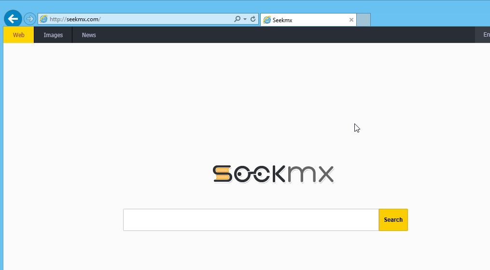Viewport: 490px width, 270px height.
Task: Click the Seekmx logo
Action: pos(273,174)
